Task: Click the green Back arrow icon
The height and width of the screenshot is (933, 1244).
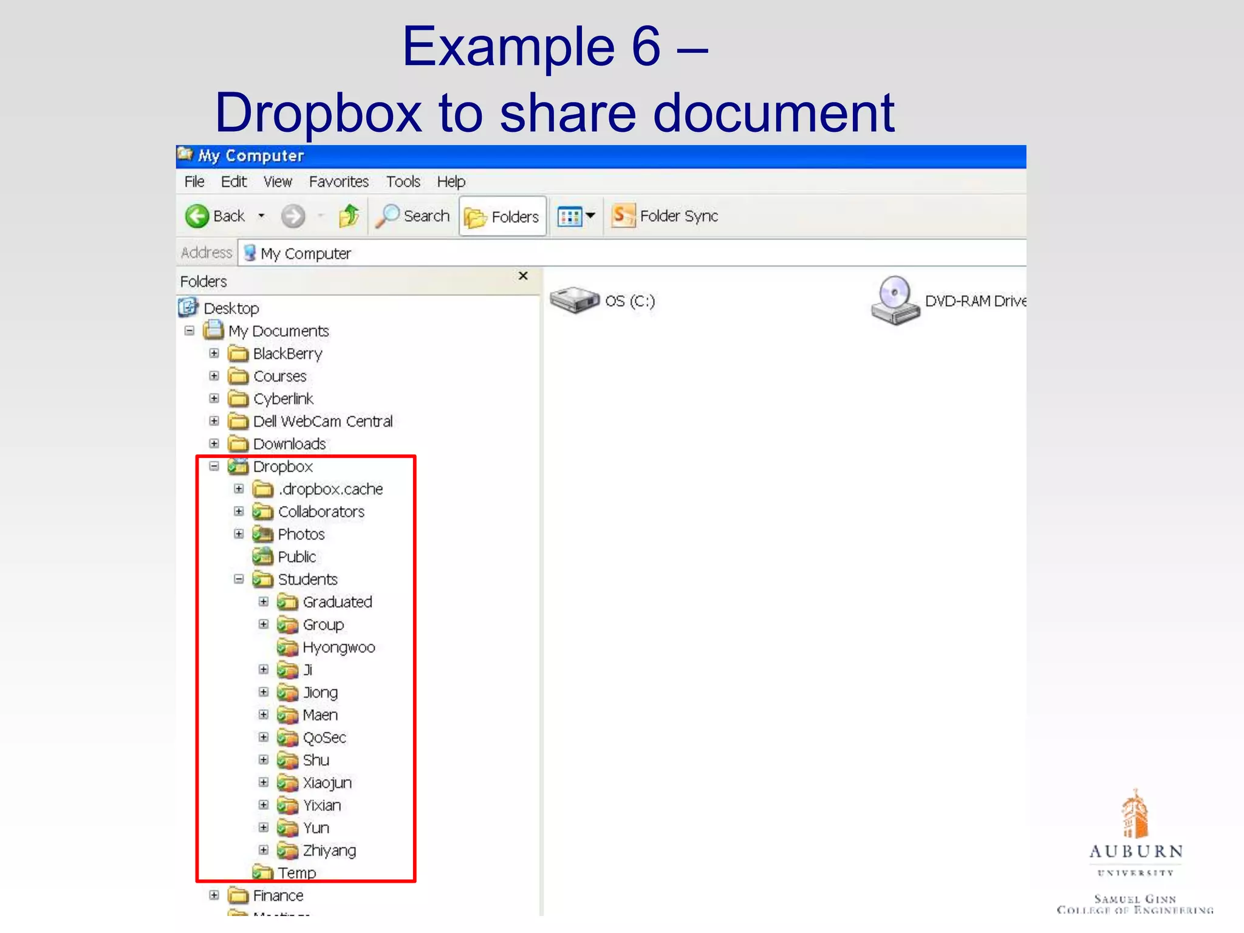Action: coord(197,216)
